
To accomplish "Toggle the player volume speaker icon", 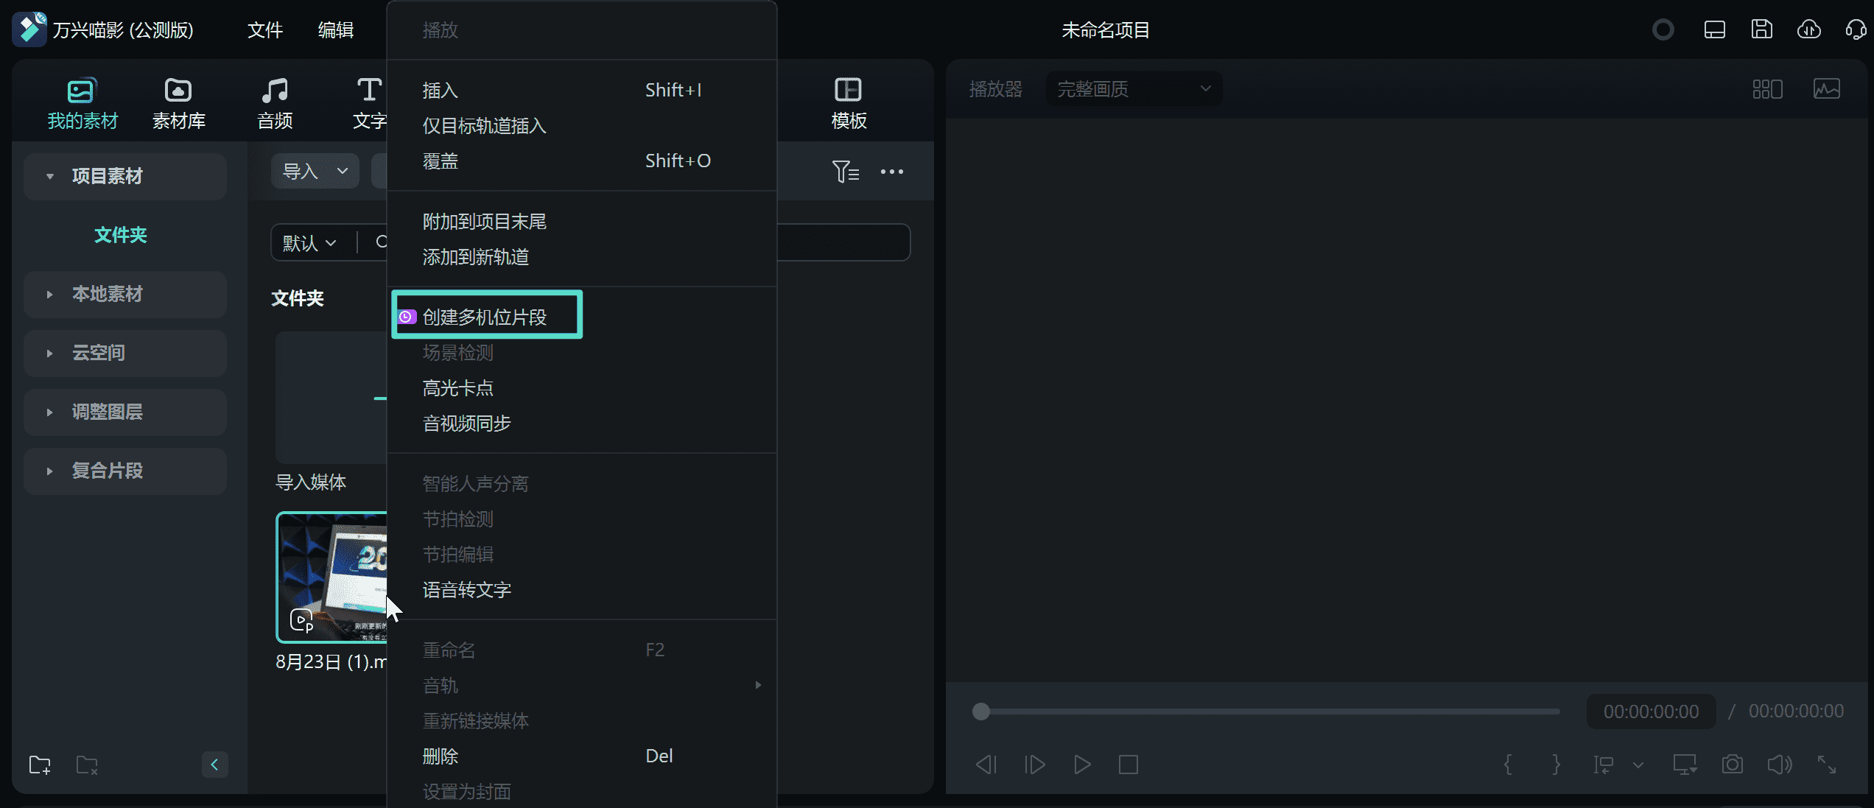I will [x=1779, y=764].
